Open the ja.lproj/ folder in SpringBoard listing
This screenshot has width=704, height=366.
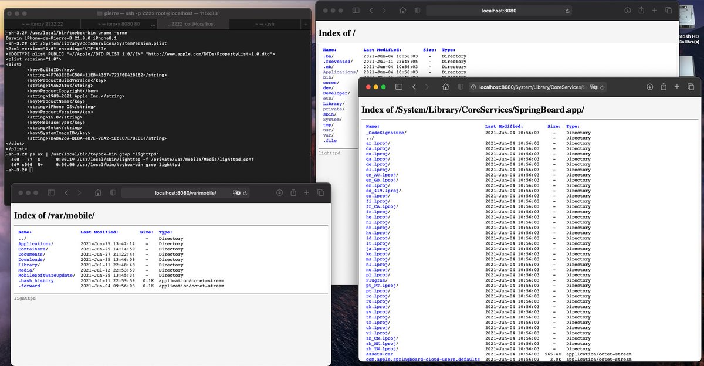379,248
